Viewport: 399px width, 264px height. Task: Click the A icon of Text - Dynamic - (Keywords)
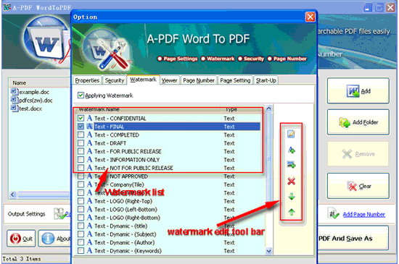(x=89, y=250)
